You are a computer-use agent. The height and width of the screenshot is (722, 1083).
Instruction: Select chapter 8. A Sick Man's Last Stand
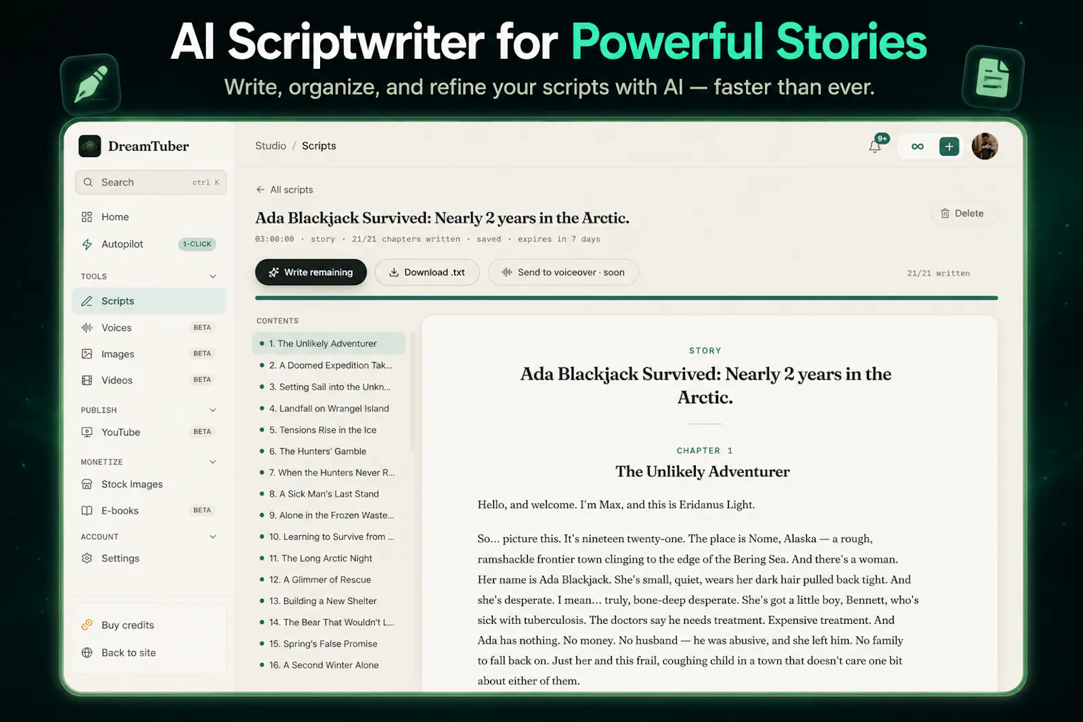(328, 494)
